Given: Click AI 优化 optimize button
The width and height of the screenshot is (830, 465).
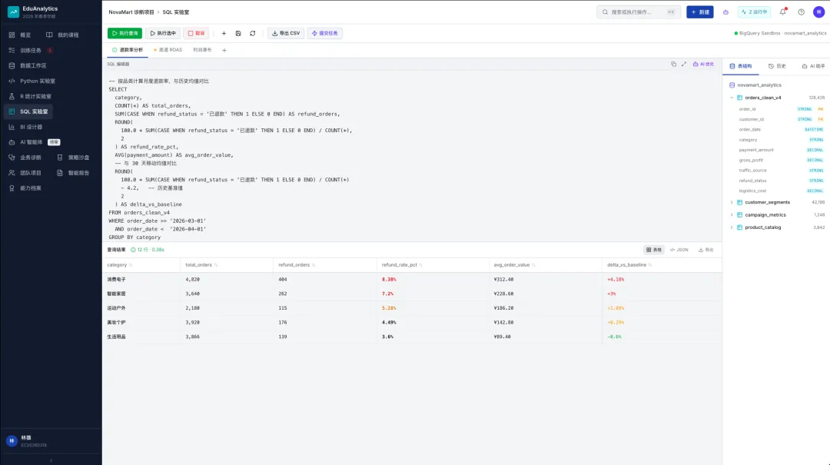Looking at the screenshot, I should (703, 64).
